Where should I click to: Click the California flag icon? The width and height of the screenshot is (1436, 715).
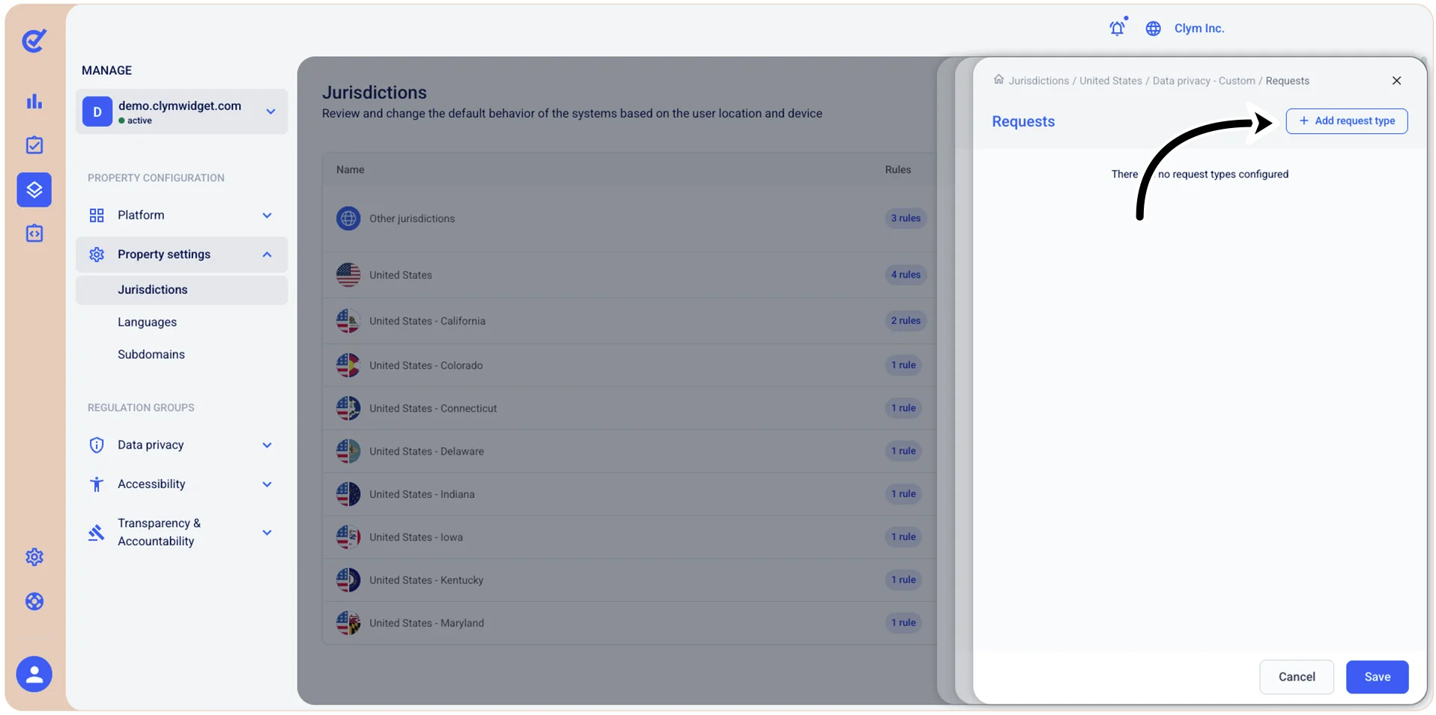pyautogui.click(x=348, y=321)
